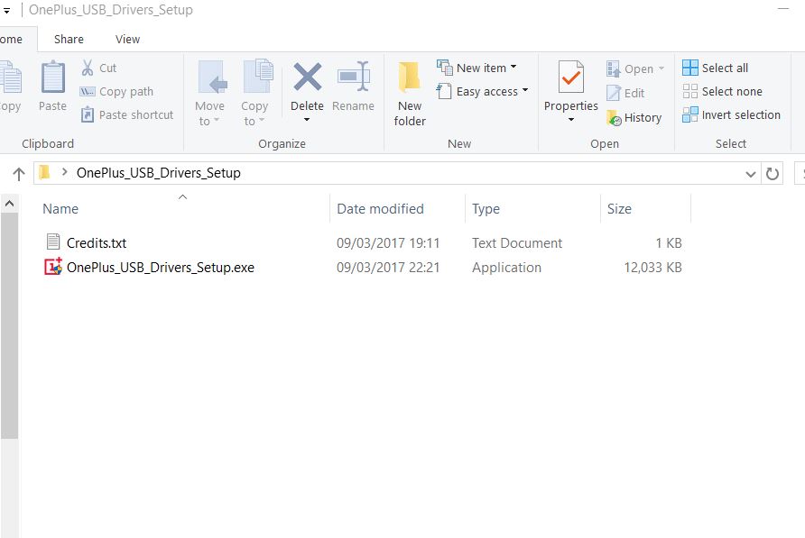Image resolution: width=805 pixels, height=538 pixels.
Task: Click the Move to icon
Action: tap(213, 77)
